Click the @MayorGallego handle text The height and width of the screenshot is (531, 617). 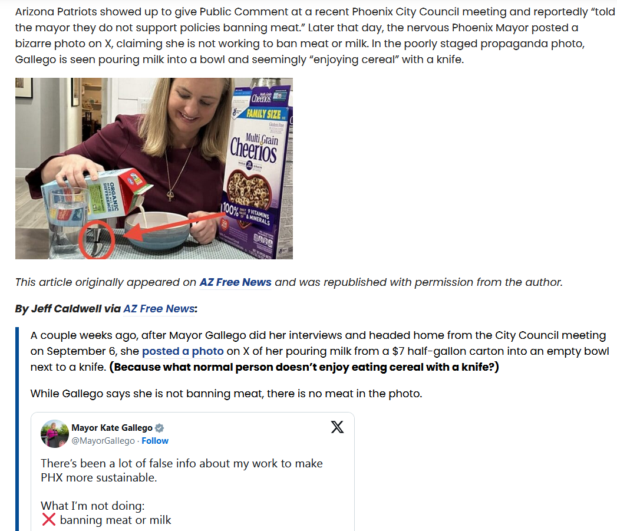pos(103,441)
